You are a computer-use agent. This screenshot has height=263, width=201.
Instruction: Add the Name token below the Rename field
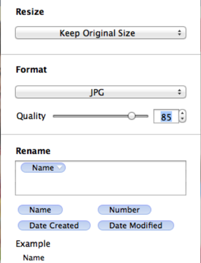(x=40, y=210)
